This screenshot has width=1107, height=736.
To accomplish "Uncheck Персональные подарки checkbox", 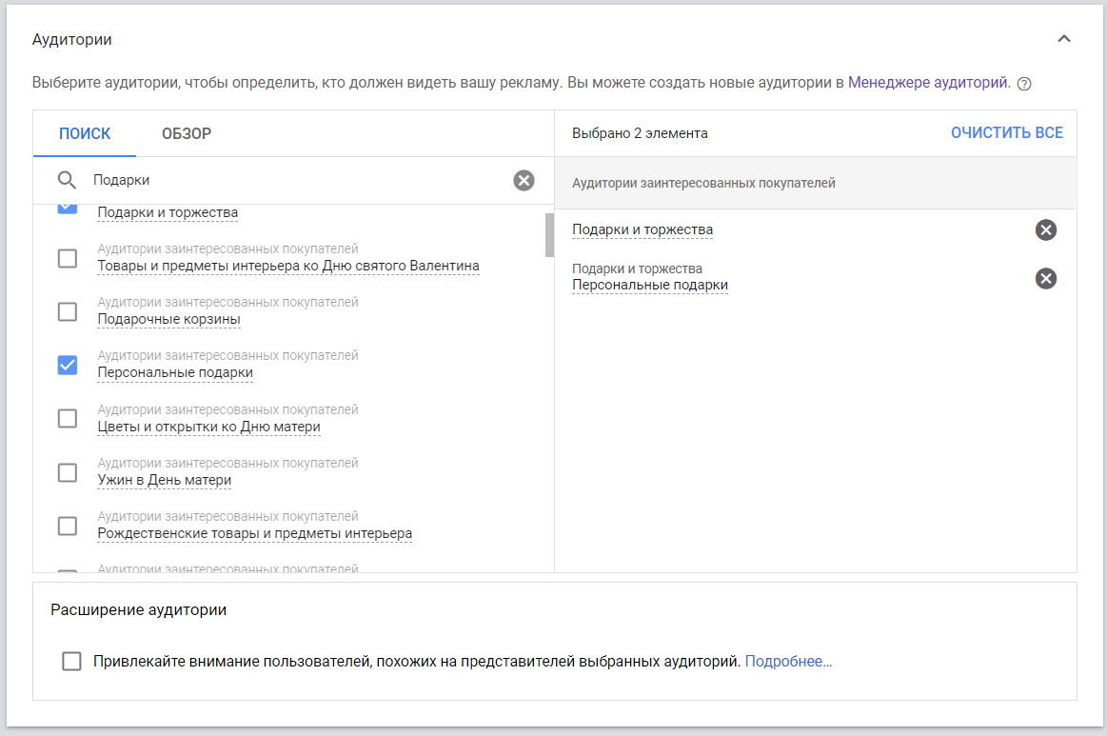I will (x=68, y=365).
